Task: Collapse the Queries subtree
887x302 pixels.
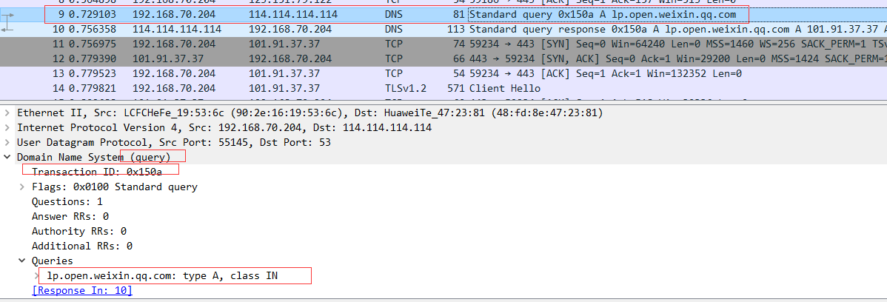Action: coord(22,261)
